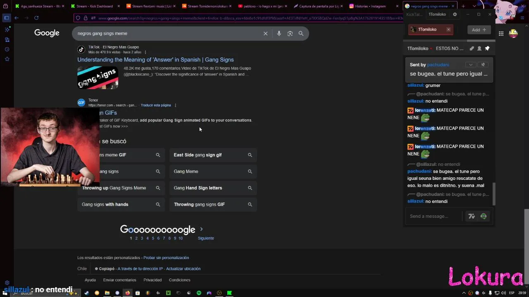Open Firefox sidebar bookmarks star icon
Screen dimensions: 529x297
[x=7, y=59]
